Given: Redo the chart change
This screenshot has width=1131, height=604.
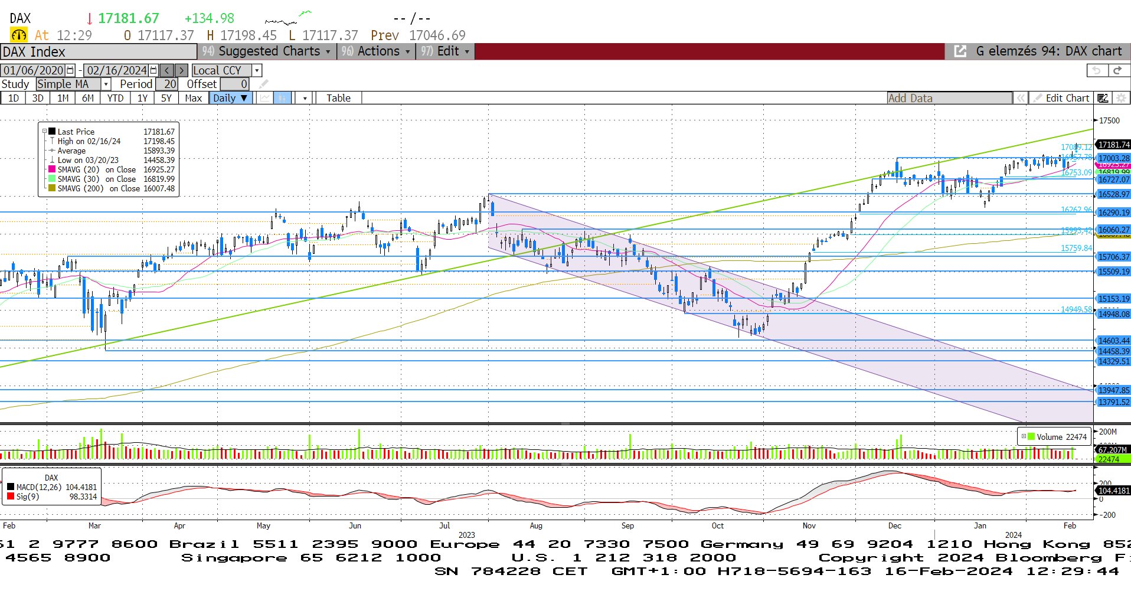Looking at the screenshot, I should tap(1117, 70).
